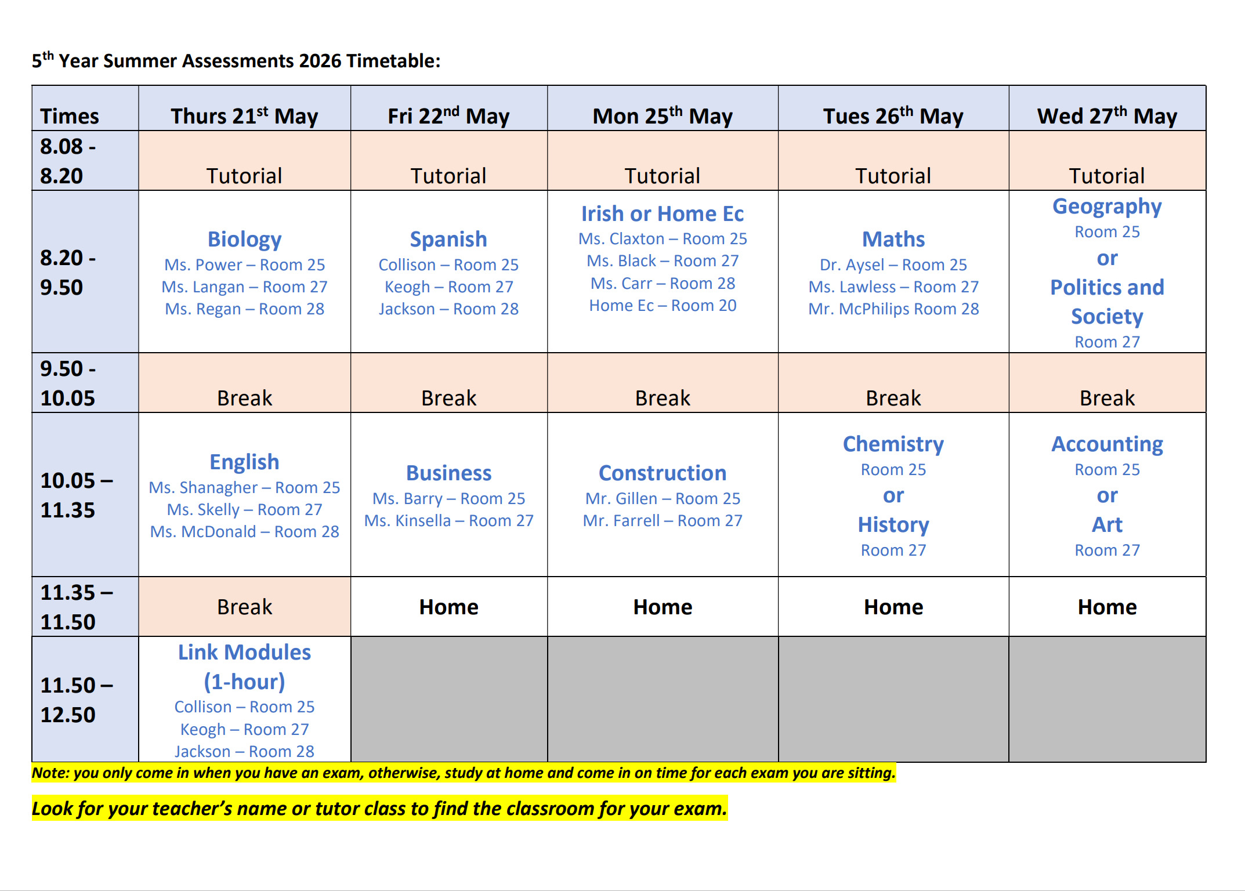
Task: Click the 8.20 - 9.50 time slot
Action: tap(68, 272)
